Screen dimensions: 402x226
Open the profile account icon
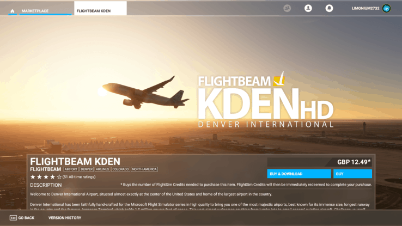(x=308, y=8)
